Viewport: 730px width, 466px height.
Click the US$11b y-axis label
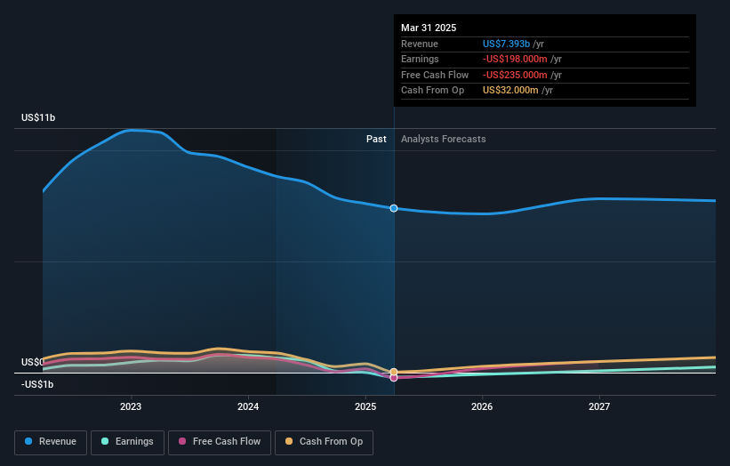tap(38, 117)
